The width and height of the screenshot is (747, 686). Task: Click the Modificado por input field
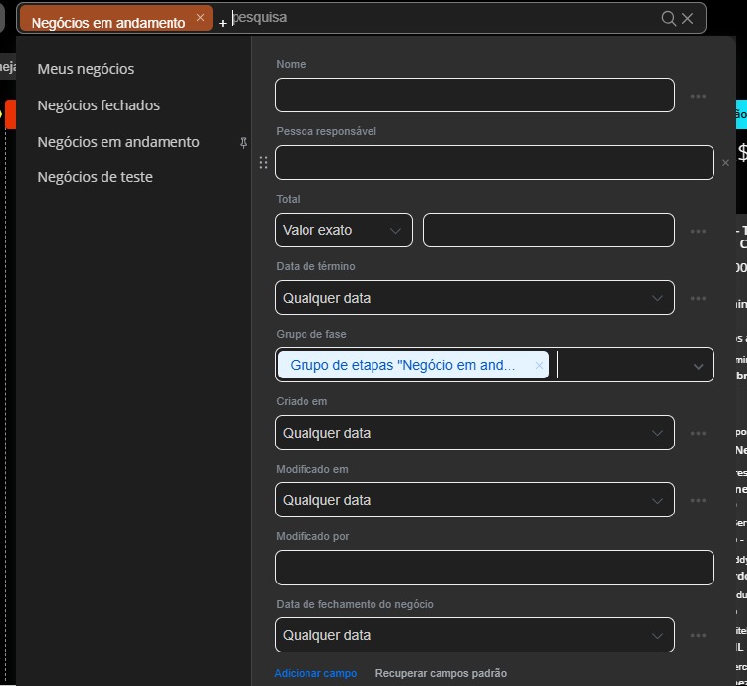(494, 568)
